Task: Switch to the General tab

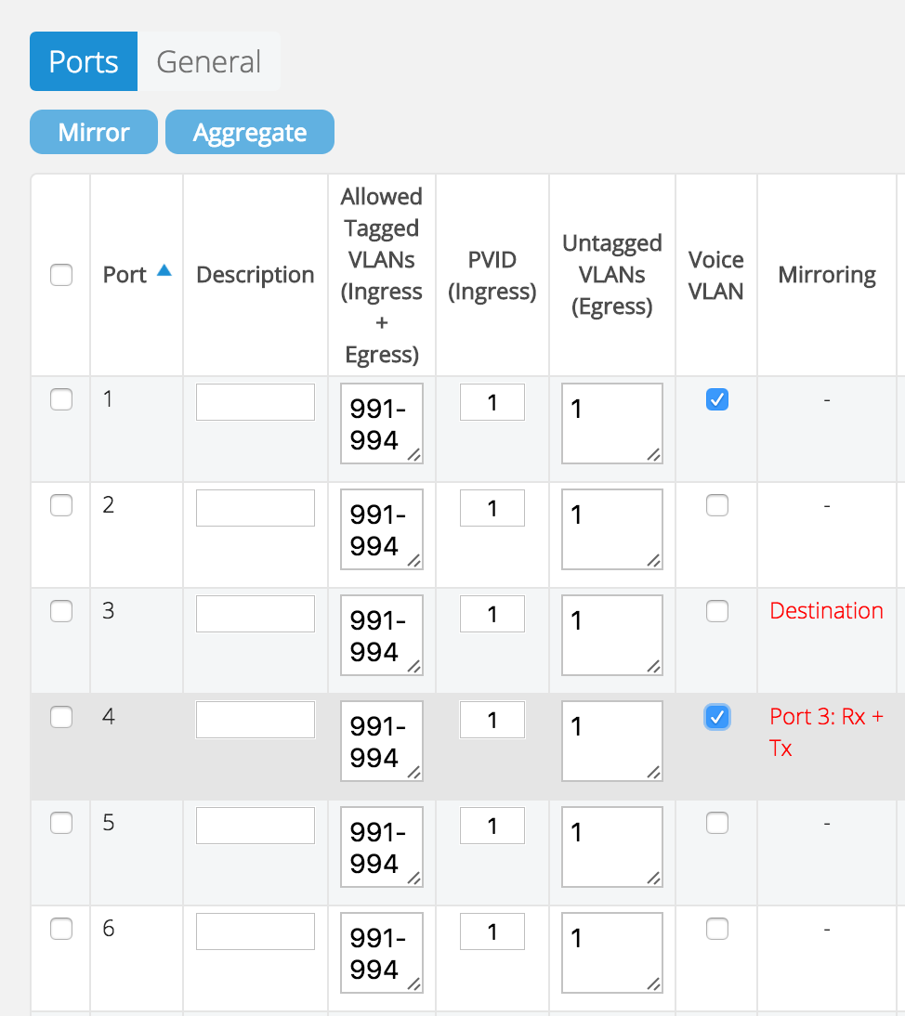Action: [208, 61]
